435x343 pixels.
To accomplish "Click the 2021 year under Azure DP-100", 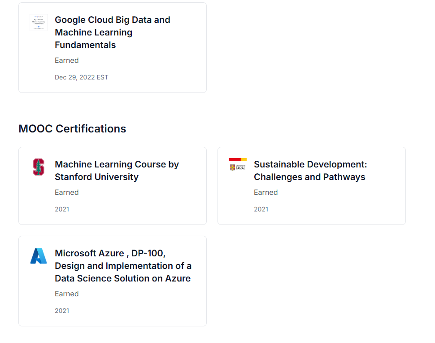I will [62, 311].
